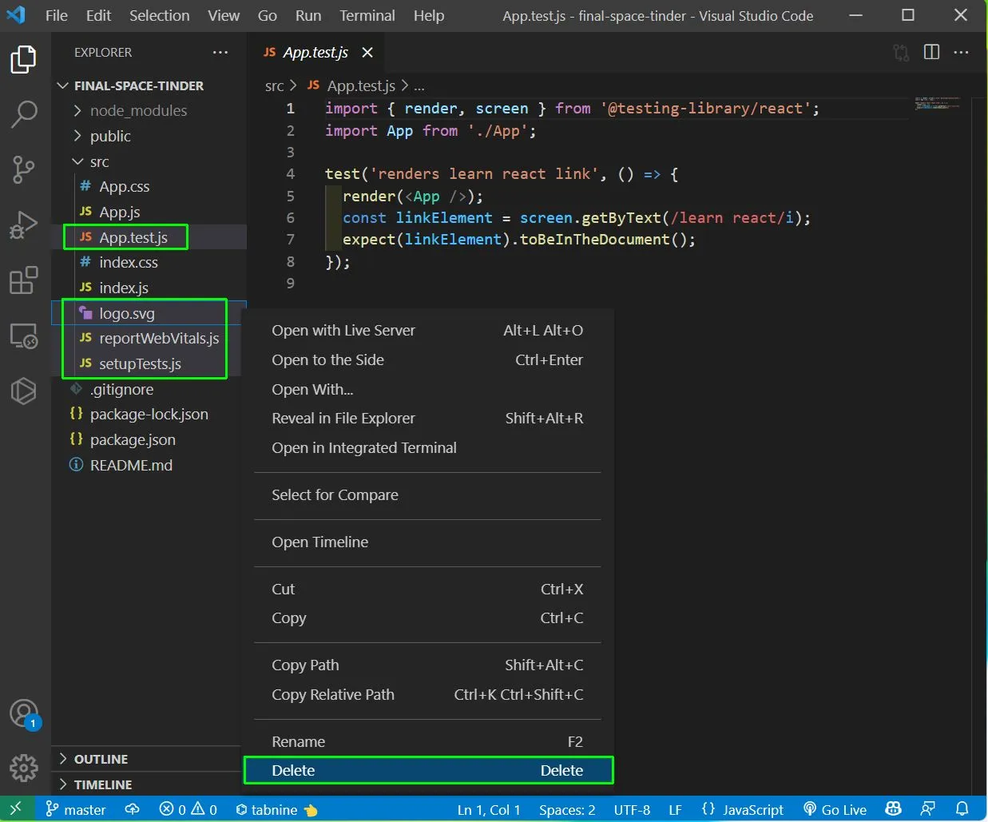Start Go Live server in status bar
The height and width of the screenshot is (822, 988).
(x=835, y=809)
